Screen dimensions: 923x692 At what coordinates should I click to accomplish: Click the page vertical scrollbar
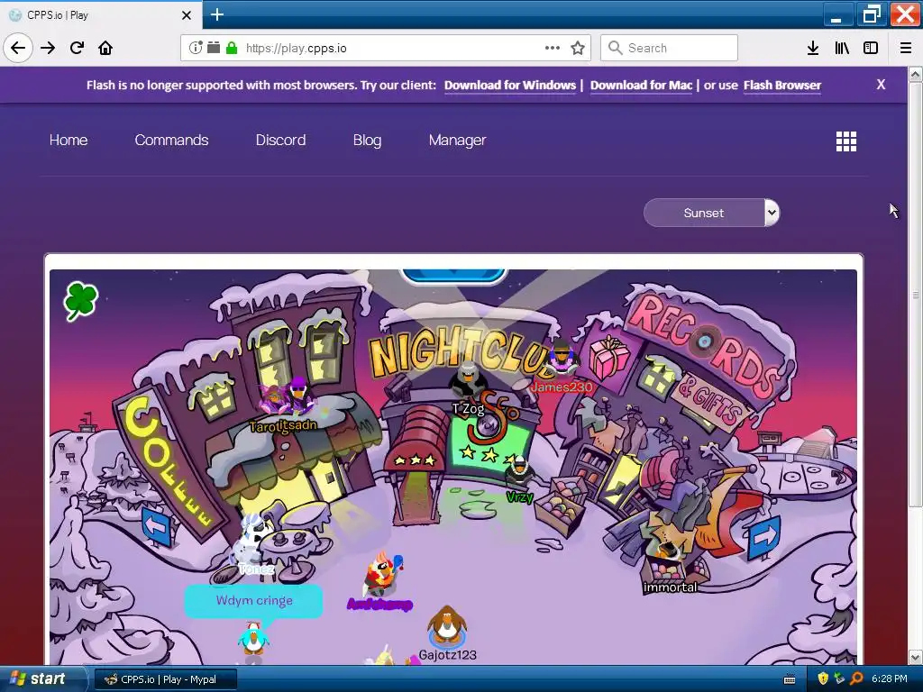(x=916, y=295)
